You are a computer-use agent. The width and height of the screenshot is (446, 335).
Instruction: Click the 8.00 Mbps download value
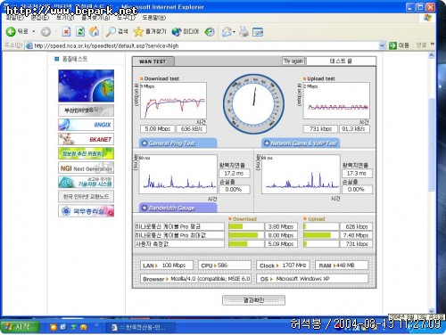281,235
